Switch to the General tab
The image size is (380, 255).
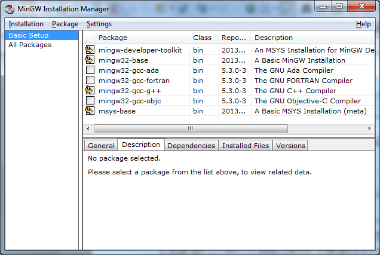tap(101, 146)
